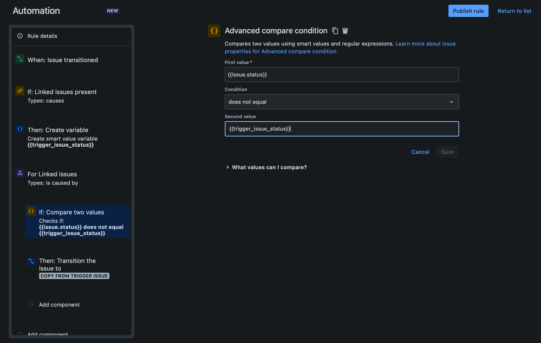Click the Return to list link
This screenshot has width=541, height=343.
pos(514,11)
